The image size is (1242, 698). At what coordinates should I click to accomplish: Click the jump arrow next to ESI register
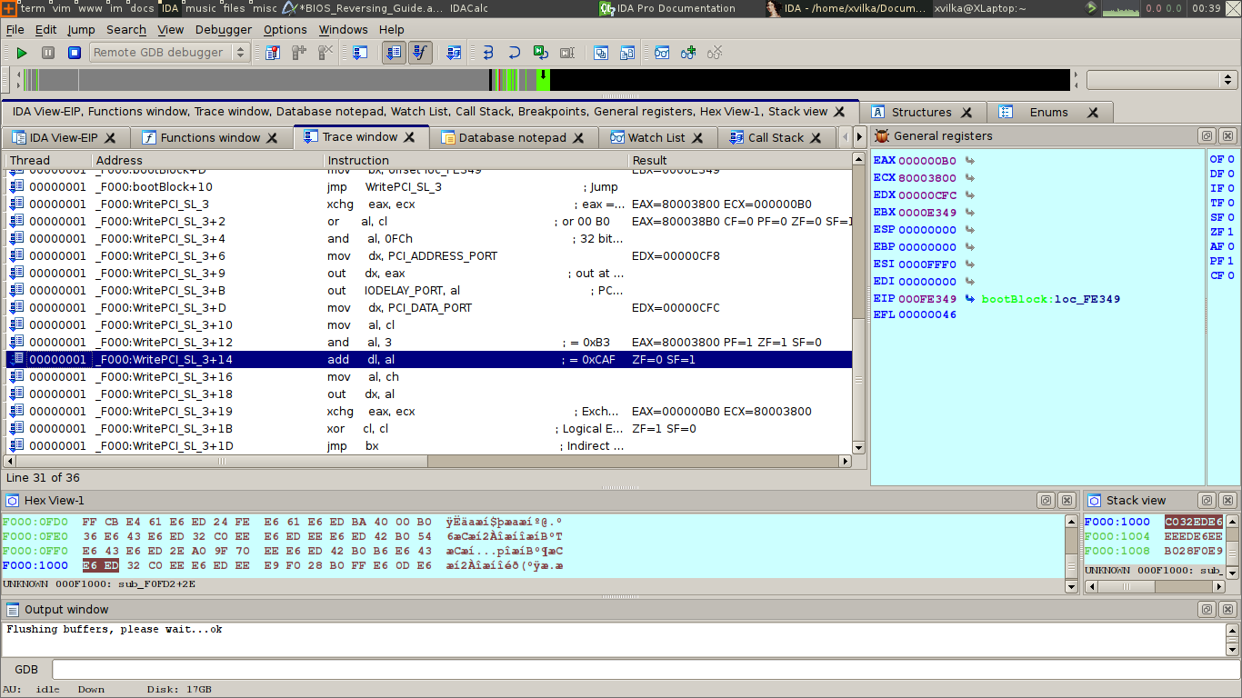coord(969,264)
